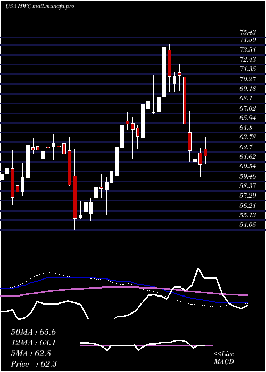
Task: Click the 56.21 price axis label
Action: pyautogui.click(x=248, y=206)
